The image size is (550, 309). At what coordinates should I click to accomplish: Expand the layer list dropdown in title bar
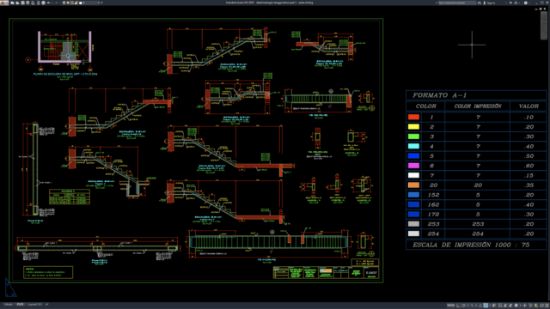[x=99, y=3]
